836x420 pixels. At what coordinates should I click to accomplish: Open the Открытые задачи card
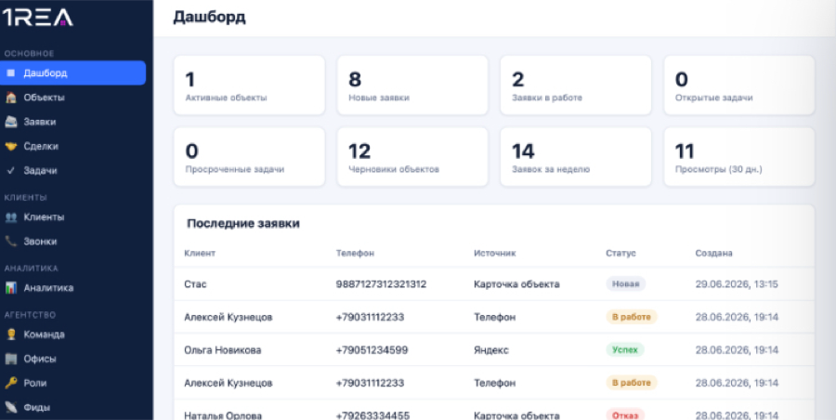(x=739, y=85)
